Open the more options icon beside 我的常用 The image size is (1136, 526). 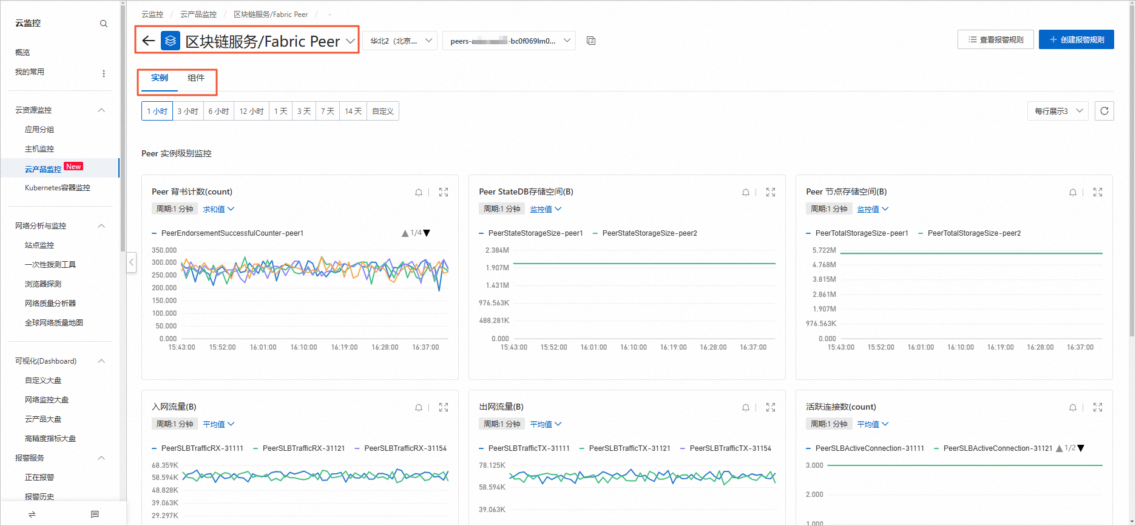(104, 73)
